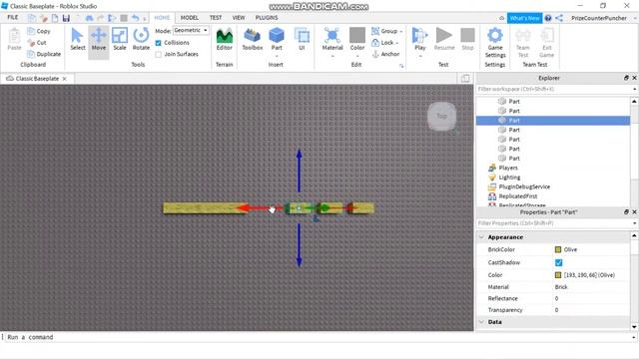The width and height of the screenshot is (639, 359).
Task: Insert a new Part
Action: [x=277, y=40]
